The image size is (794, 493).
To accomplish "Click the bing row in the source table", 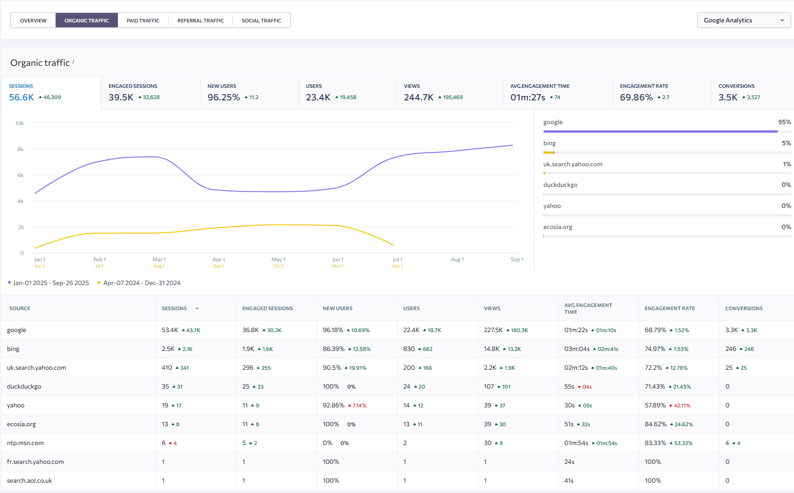I will [397, 349].
